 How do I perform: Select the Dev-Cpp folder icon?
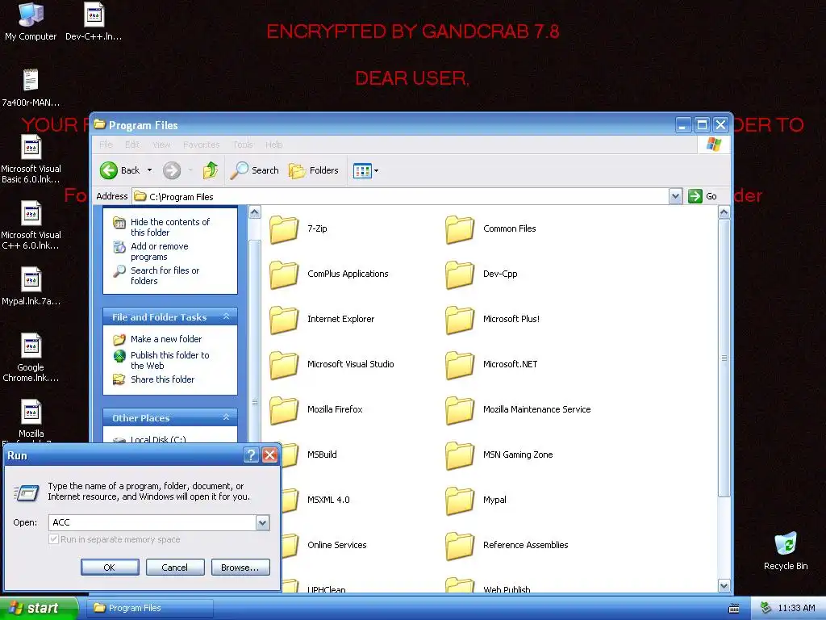pos(459,274)
